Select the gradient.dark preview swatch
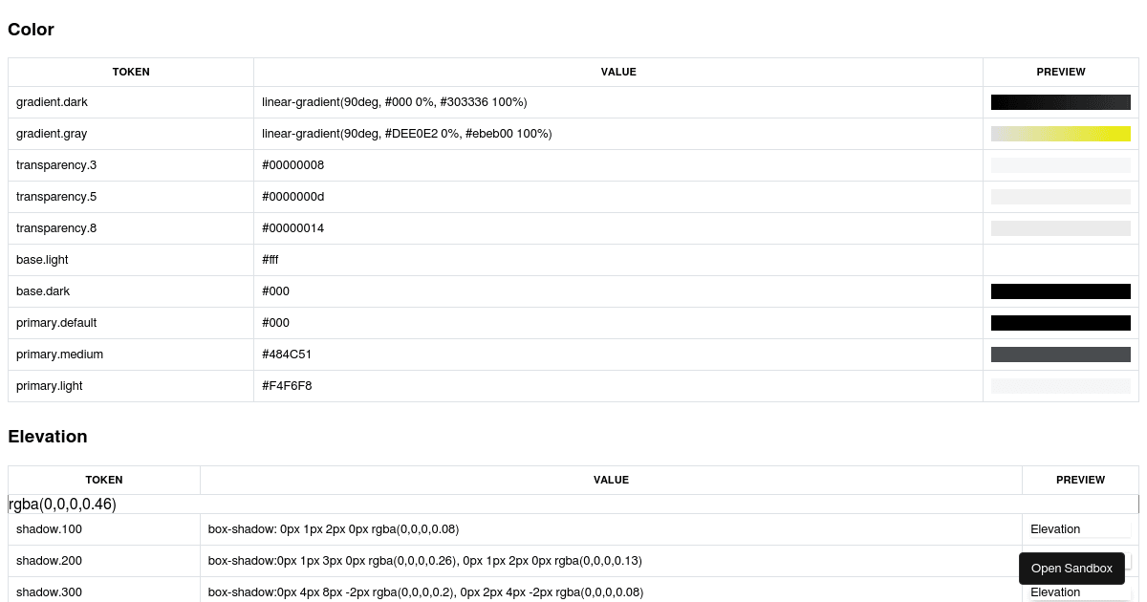This screenshot has width=1147, height=602. point(1061,102)
